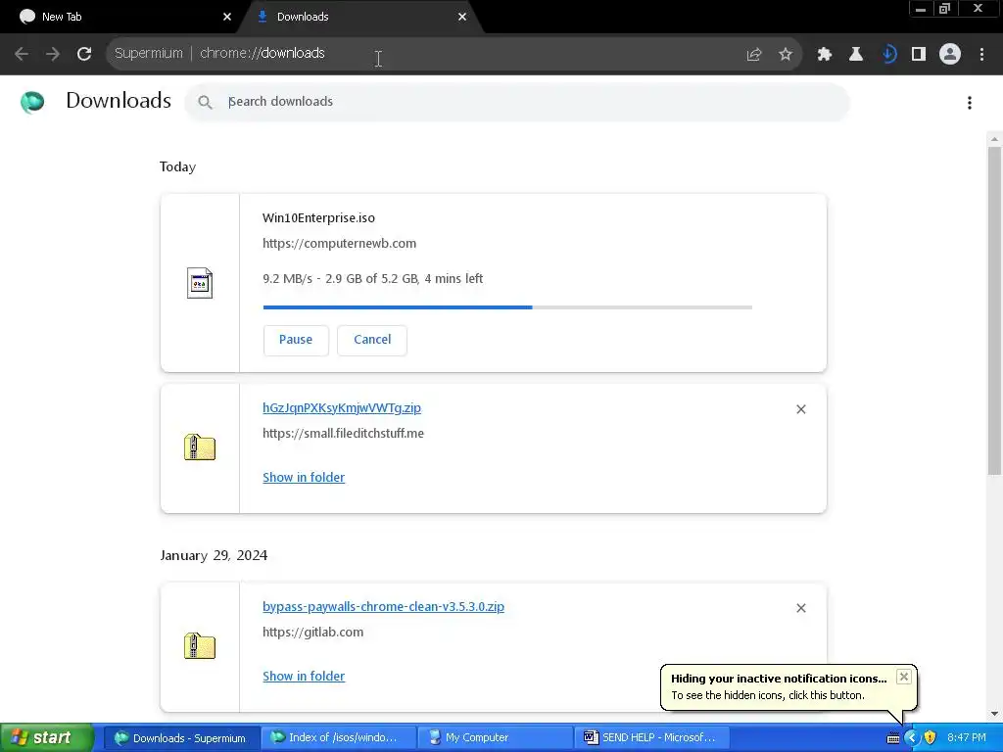
Task: Minimize the Supermium window
Action: coord(921,9)
